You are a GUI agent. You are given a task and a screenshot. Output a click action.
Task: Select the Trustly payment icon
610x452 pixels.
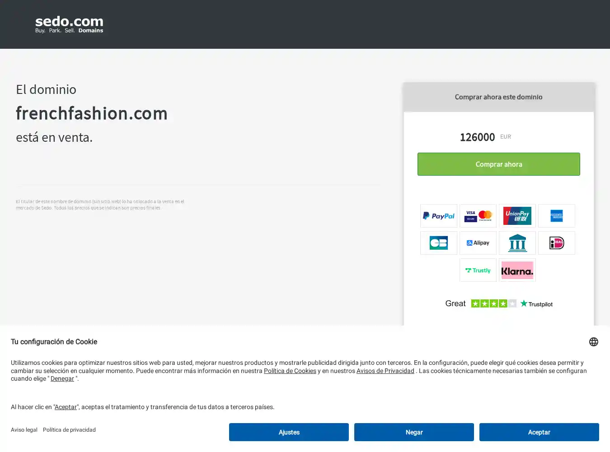(478, 270)
